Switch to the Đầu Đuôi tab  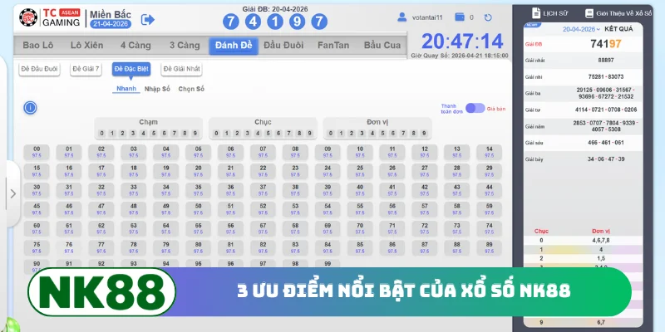click(283, 46)
